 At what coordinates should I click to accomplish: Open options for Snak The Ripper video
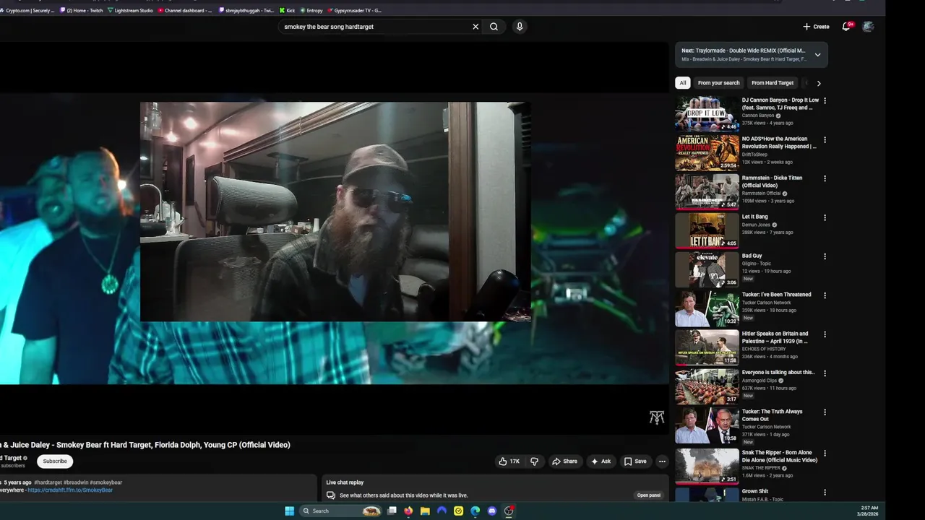[825, 454]
